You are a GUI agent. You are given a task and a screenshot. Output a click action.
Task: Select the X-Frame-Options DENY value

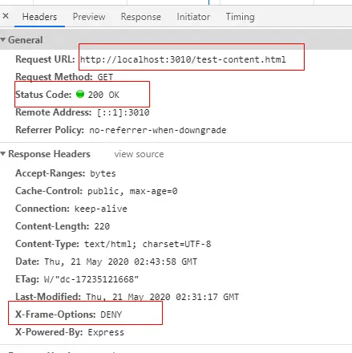(x=111, y=314)
